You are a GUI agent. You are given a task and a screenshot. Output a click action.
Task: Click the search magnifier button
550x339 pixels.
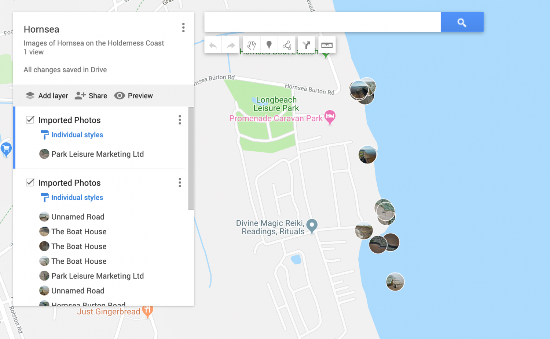click(462, 22)
